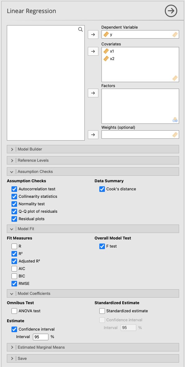Run the analysis with the circular arrow button

171,11
